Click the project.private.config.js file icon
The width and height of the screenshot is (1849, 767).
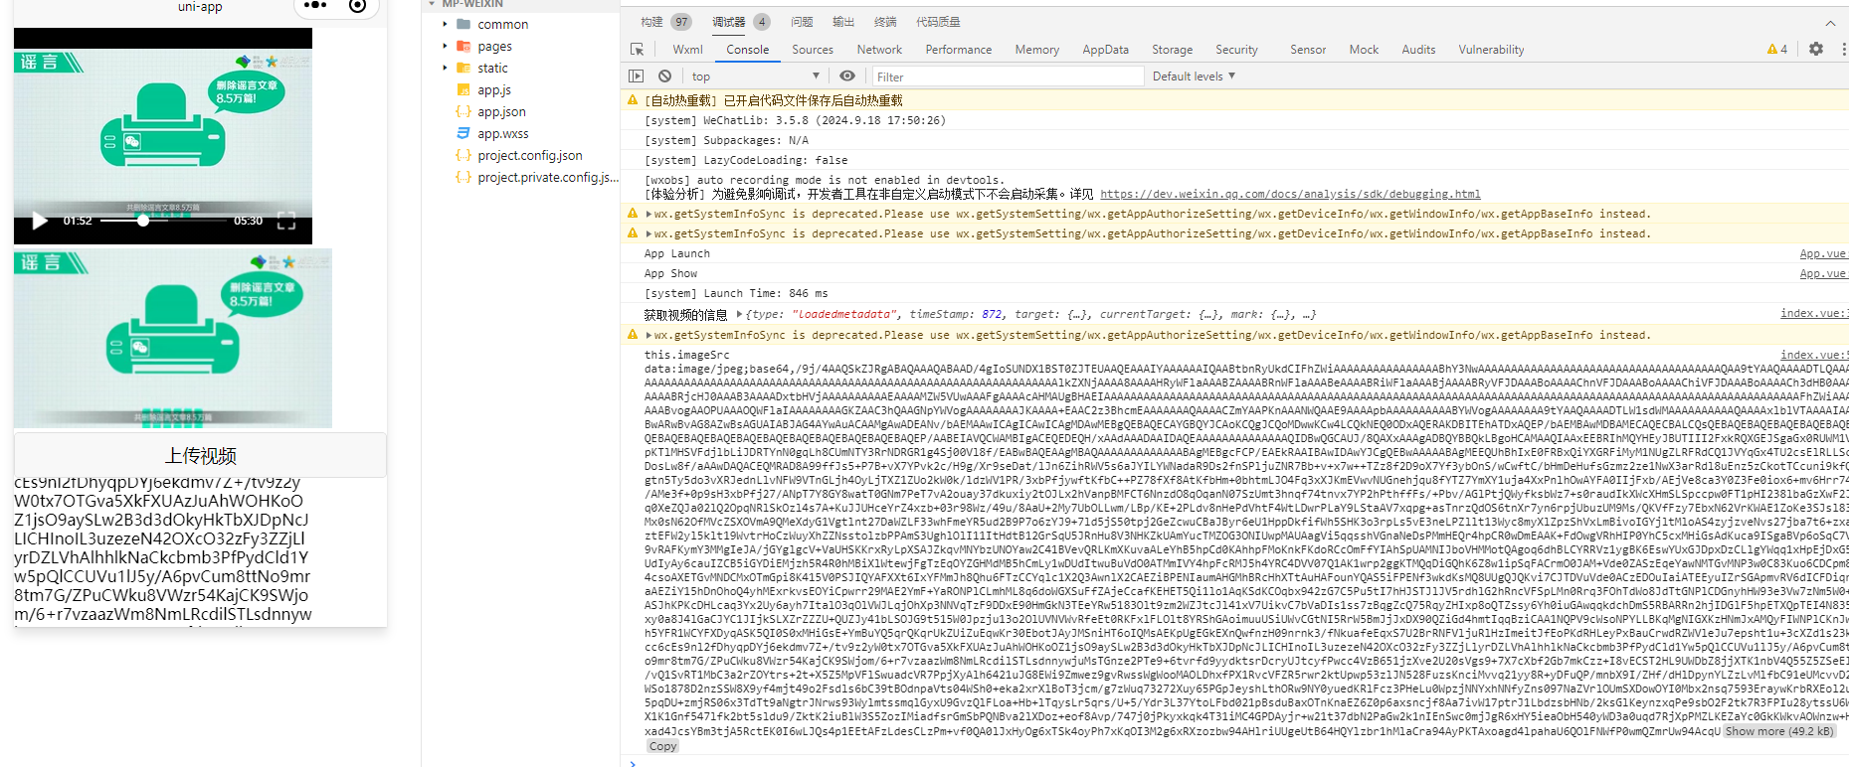(x=463, y=177)
